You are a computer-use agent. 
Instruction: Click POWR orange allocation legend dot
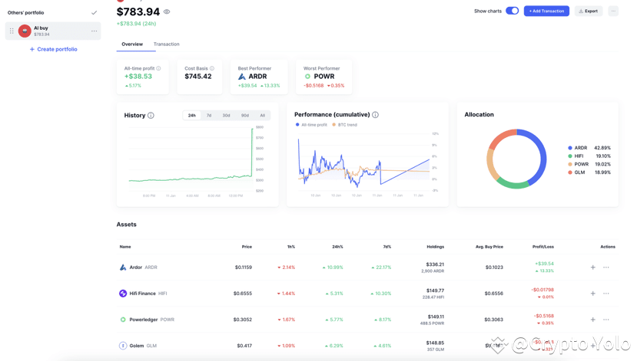pyautogui.click(x=570, y=164)
